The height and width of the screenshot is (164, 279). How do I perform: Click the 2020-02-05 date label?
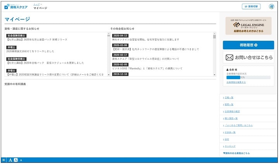pos(120,64)
